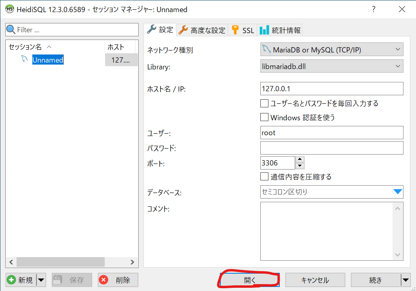The image size is (416, 291).
Task: Close the session manager window
Action: coord(402,9)
